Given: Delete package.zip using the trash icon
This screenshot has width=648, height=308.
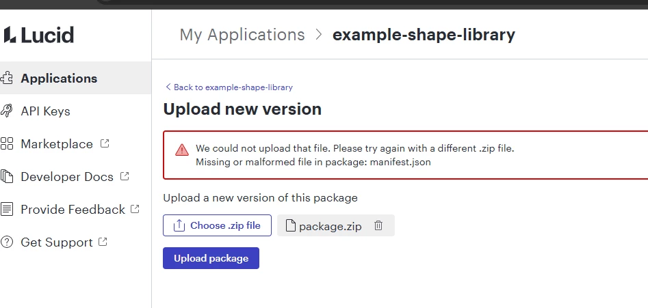Looking at the screenshot, I should pyautogui.click(x=378, y=225).
